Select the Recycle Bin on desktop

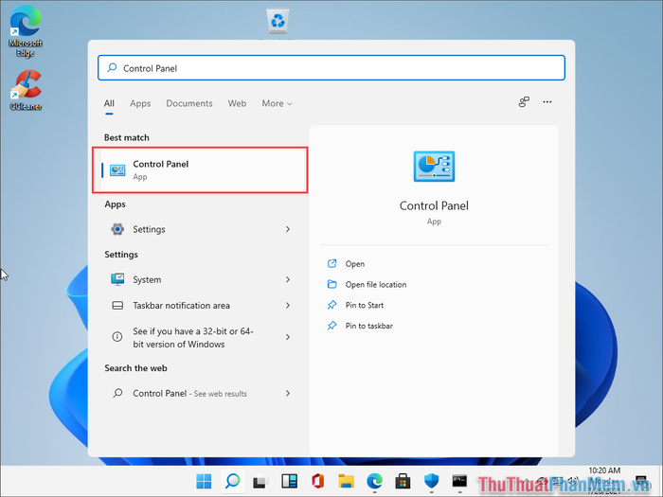[278, 21]
